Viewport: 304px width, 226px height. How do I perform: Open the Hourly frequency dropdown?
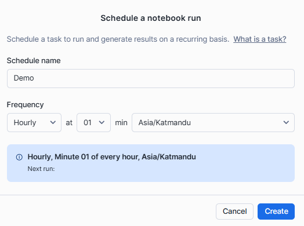point(34,123)
